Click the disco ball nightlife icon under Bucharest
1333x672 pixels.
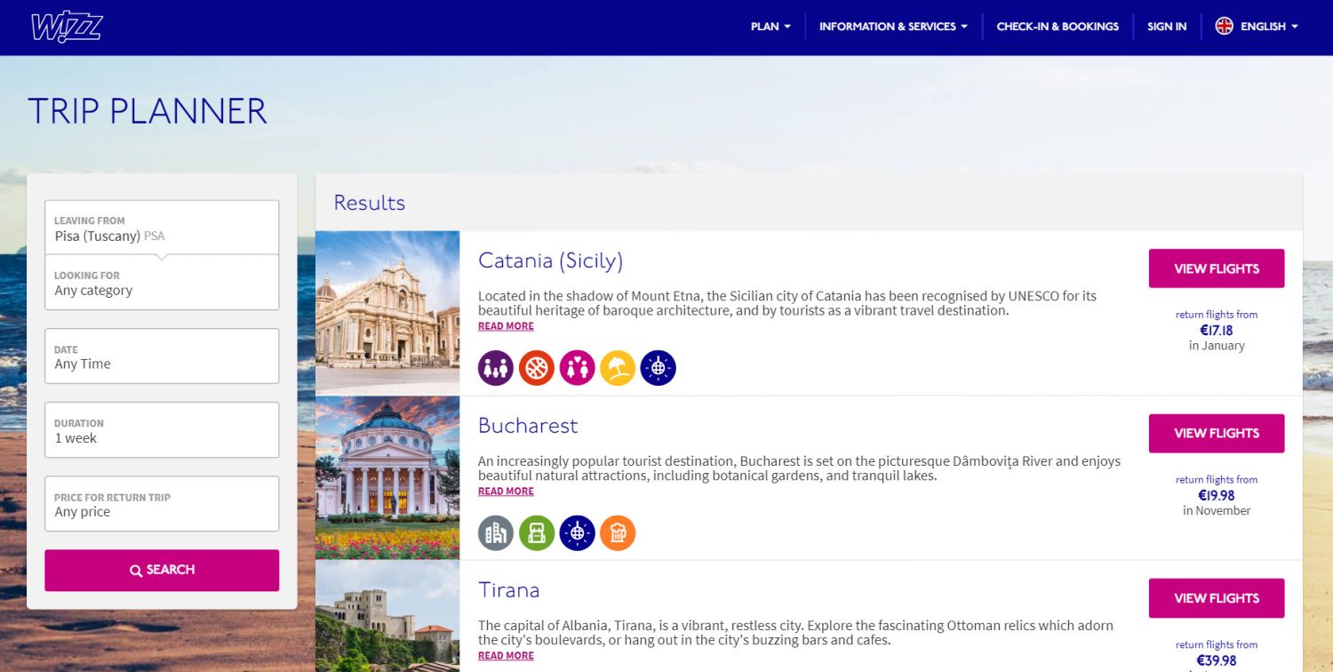(578, 533)
